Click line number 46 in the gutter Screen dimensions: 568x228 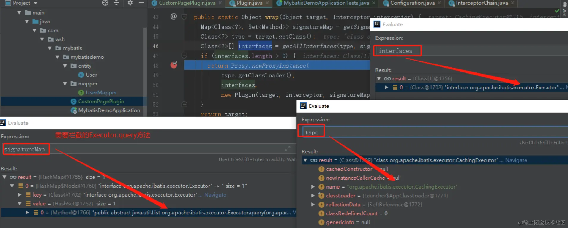pyautogui.click(x=156, y=46)
